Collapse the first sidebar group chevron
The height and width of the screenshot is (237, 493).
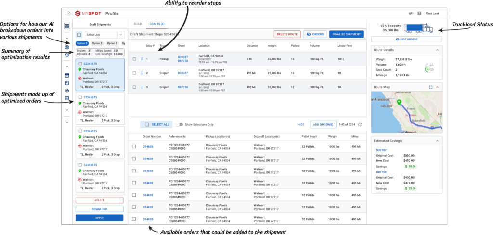click(67, 39)
